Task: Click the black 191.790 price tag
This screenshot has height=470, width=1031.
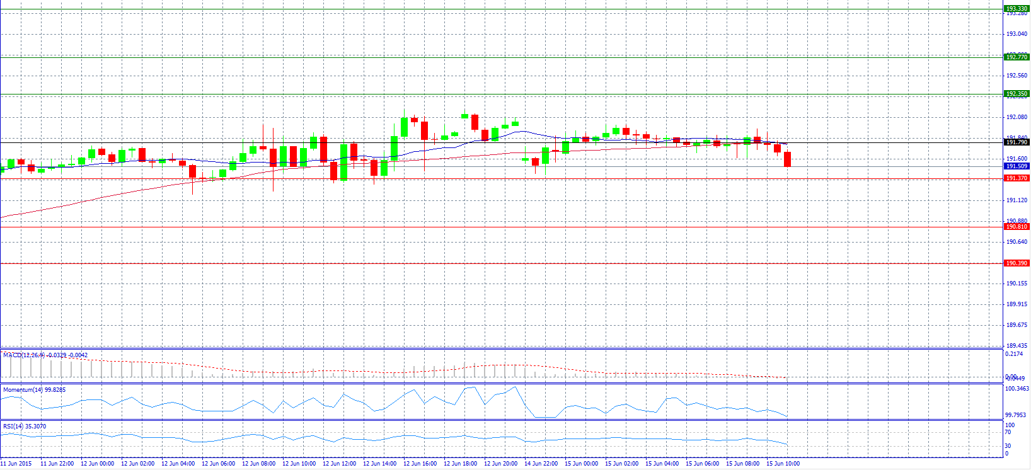Action: pyautogui.click(x=1017, y=142)
